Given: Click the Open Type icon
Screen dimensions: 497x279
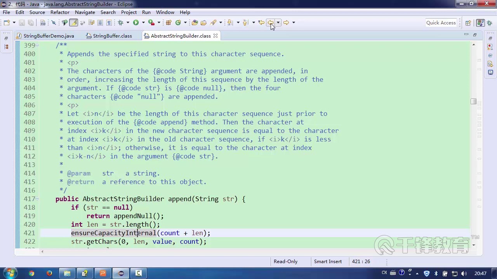Looking at the screenshot, I should pos(195,22).
